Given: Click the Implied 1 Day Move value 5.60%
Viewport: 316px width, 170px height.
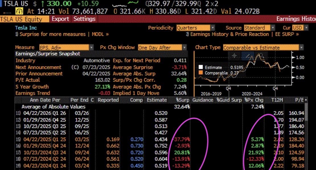Looking at the screenshot, I should [x=180, y=93].
